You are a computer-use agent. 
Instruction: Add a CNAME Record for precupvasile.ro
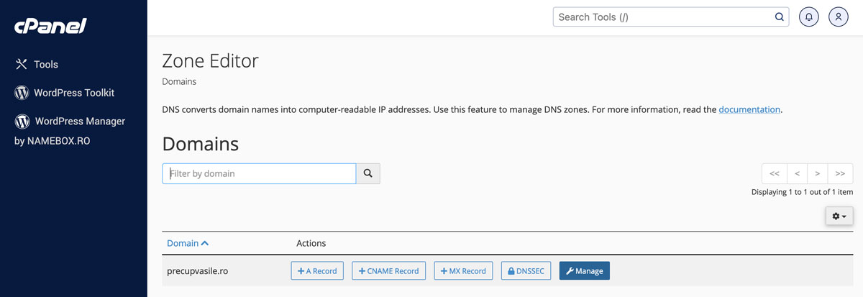(388, 271)
